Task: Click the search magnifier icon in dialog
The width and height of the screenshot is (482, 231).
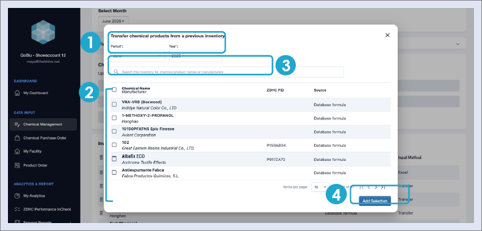Action: tap(116, 71)
